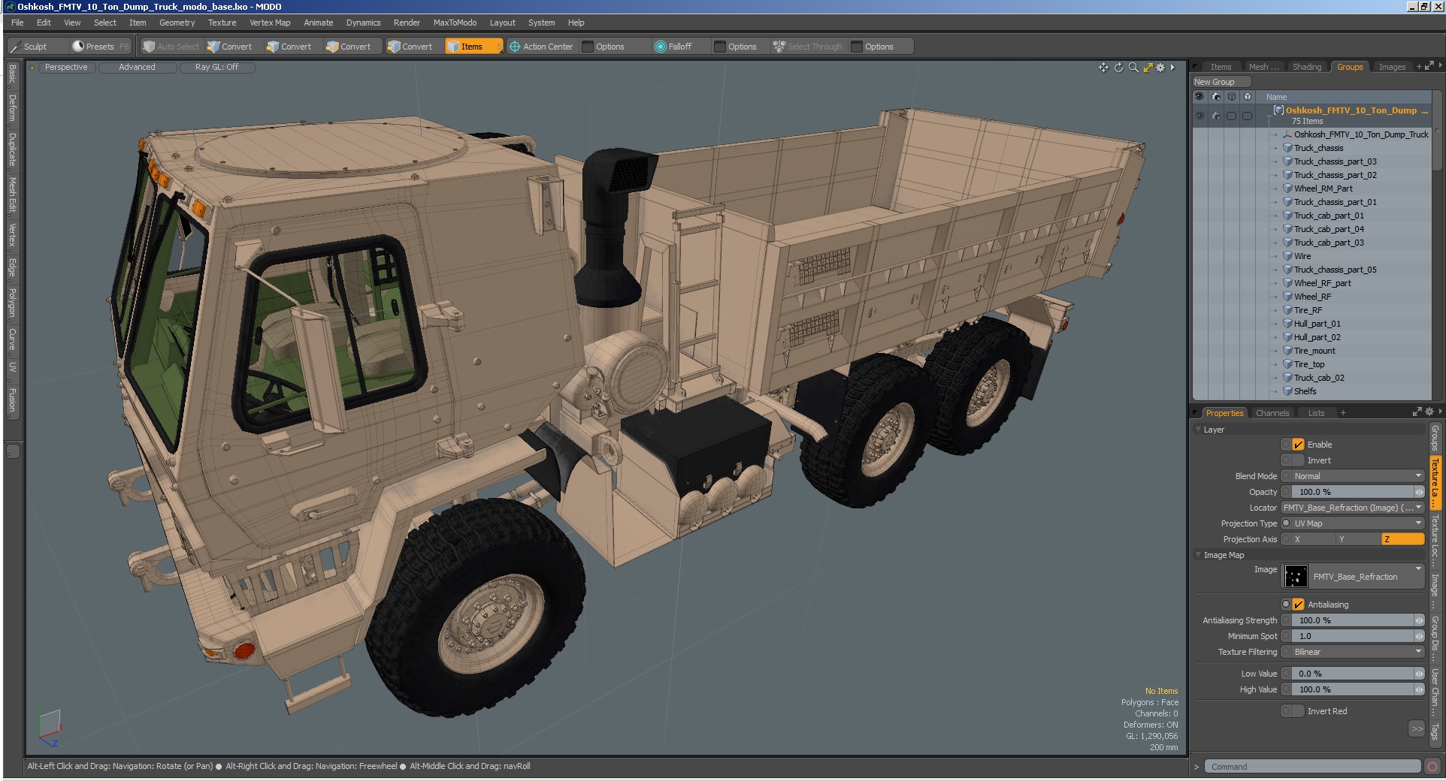Toggle the Invert Red checkbox

[1298, 711]
